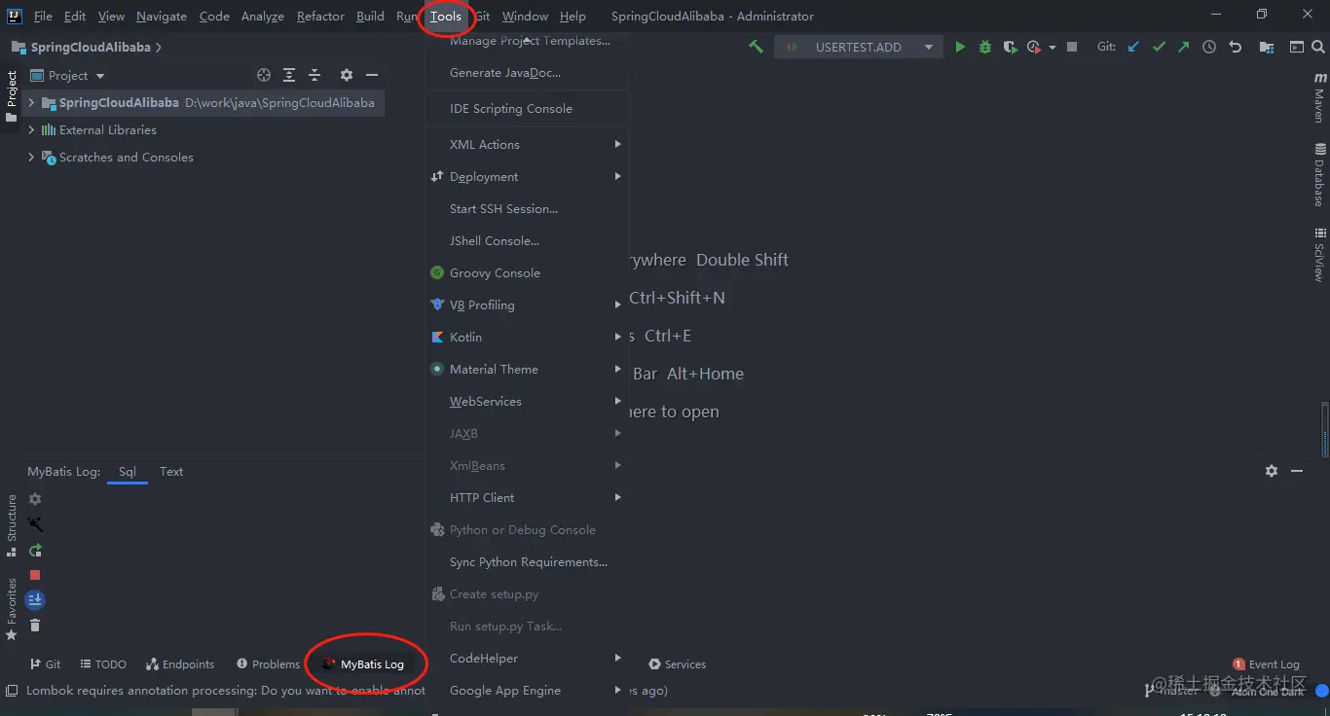Rollback changes with the undo arrow icon

1236,47
